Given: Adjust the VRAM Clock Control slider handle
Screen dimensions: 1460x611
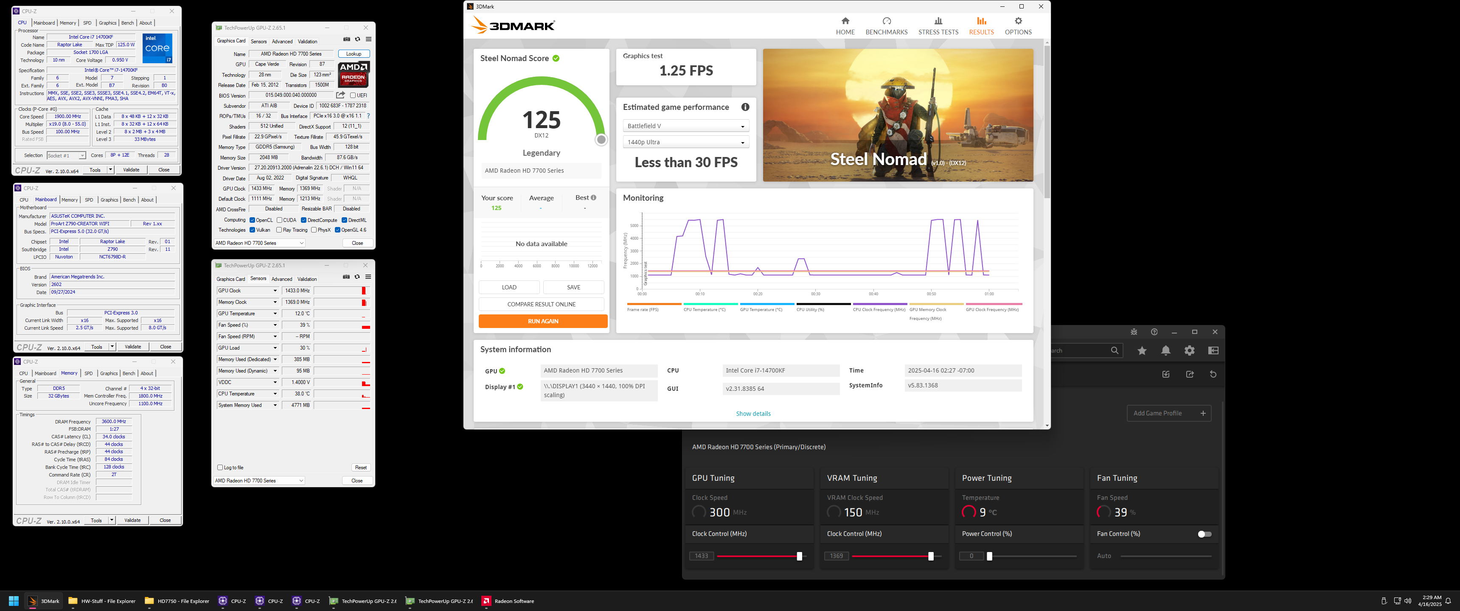Looking at the screenshot, I should coord(930,556).
